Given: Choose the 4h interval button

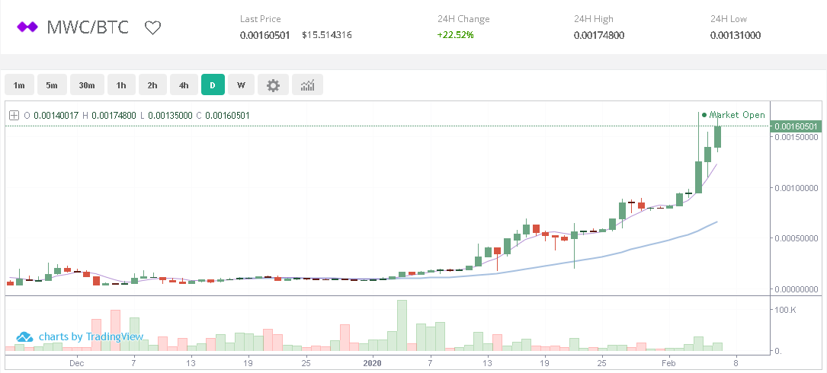Looking at the screenshot, I should [x=184, y=84].
